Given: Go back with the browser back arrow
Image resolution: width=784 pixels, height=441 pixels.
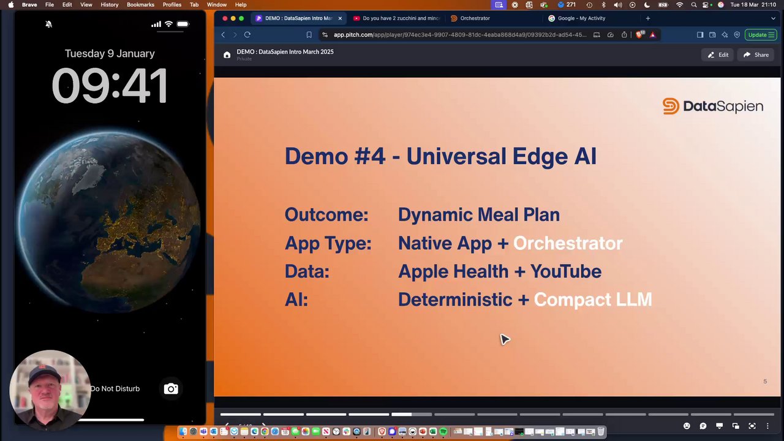Looking at the screenshot, I should pos(223,35).
